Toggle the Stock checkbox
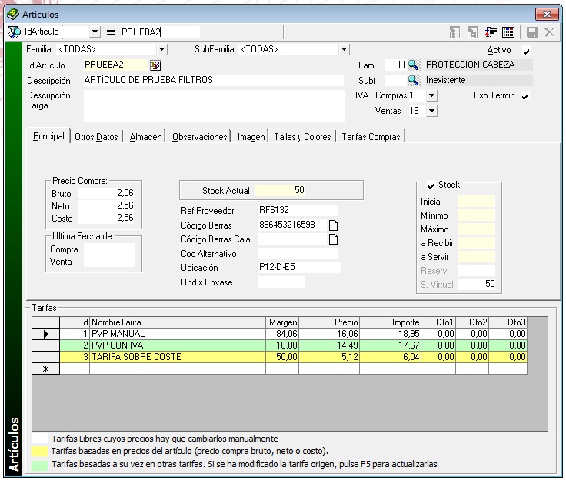 pyautogui.click(x=431, y=185)
